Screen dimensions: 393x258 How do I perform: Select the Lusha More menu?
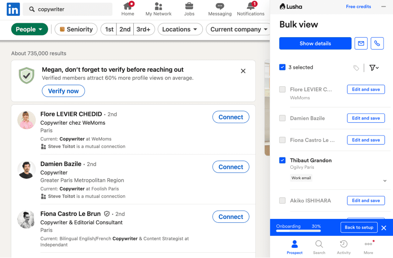pyautogui.click(x=368, y=244)
